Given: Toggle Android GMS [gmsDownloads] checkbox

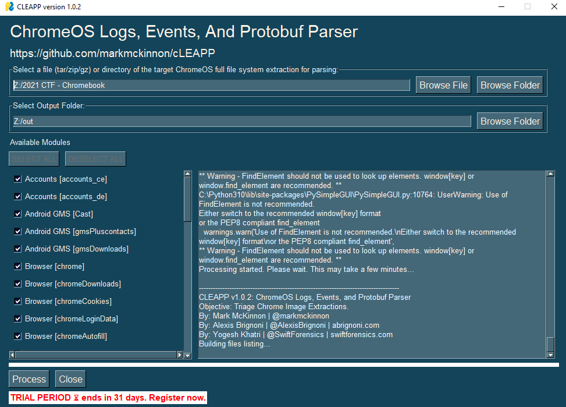Looking at the screenshot, I should click(x=17, y=249).
